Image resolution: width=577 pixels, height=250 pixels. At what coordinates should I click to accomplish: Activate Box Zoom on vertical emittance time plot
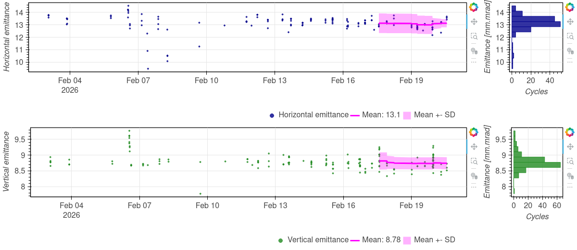[474, 161]
